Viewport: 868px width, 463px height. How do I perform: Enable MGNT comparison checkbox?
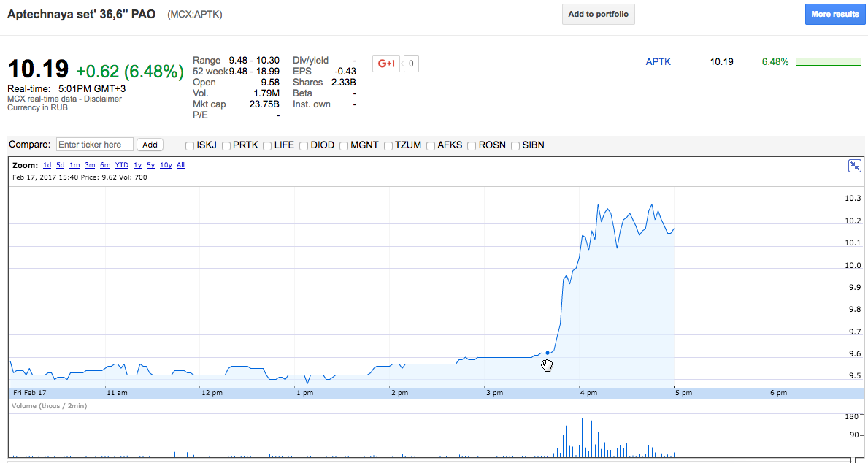344,145
